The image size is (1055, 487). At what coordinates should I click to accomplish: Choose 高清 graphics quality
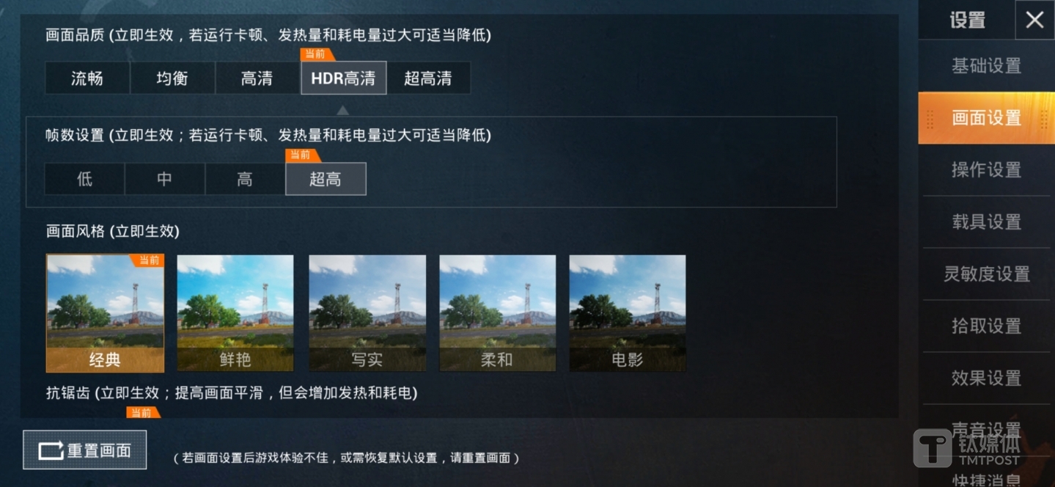257,78
